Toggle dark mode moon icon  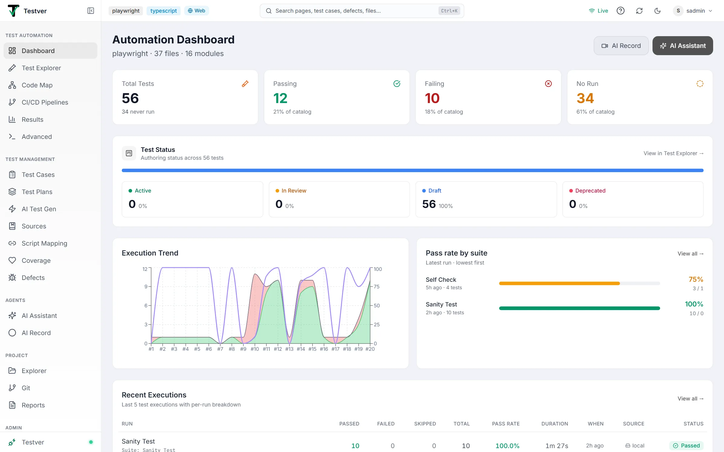658,11
